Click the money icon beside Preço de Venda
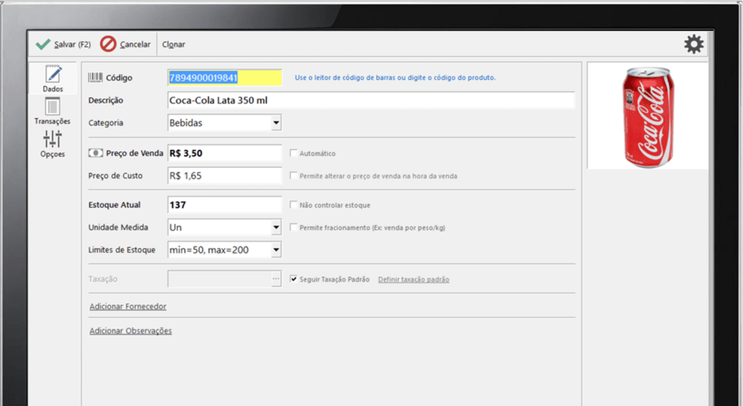Screen dimensions: 743x406 pyautogui.click(x=95, y=153)
